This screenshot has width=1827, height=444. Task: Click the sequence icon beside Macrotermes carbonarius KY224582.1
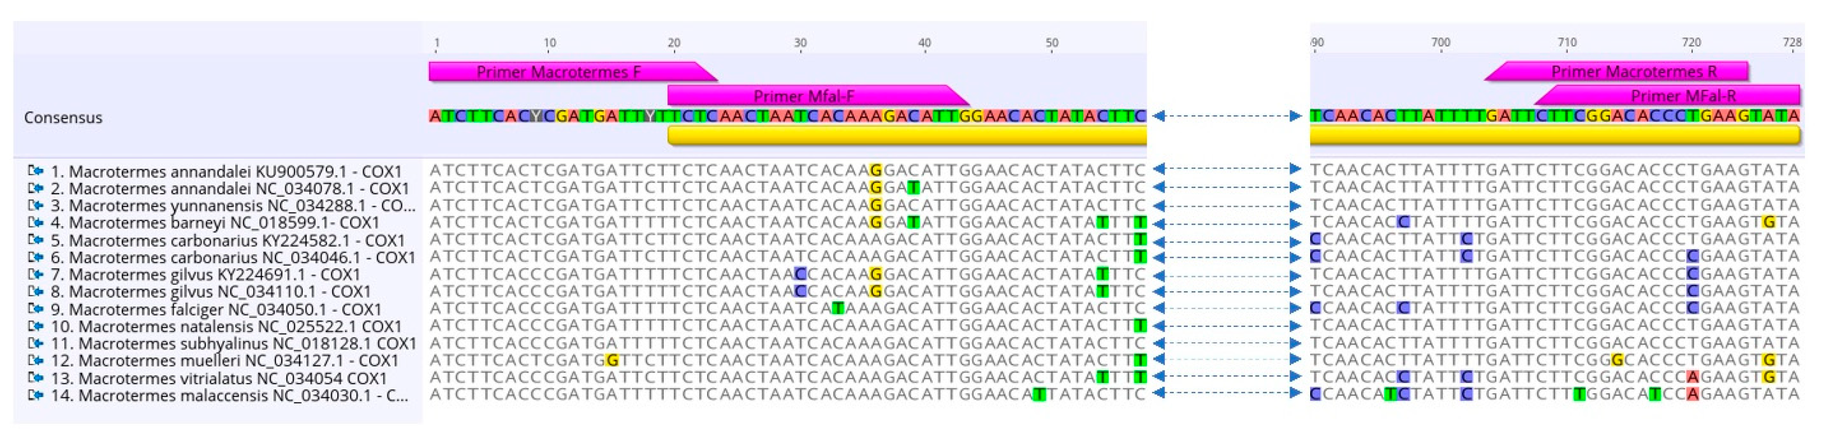point(35,239)
